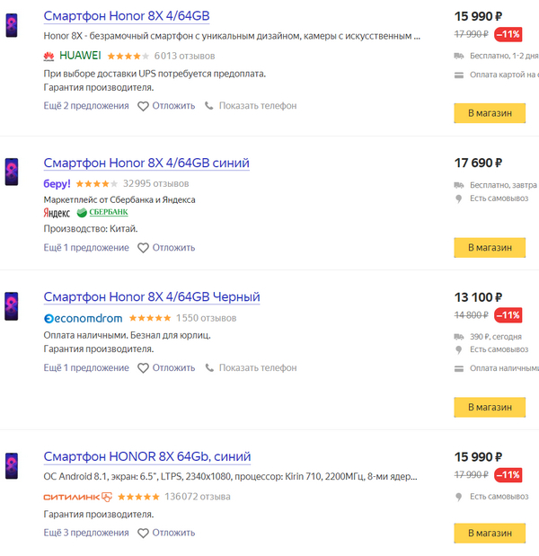Expand "Ещё 3 предложения" under the Citilink listing

pyautogui.click(x=86, y=533)
